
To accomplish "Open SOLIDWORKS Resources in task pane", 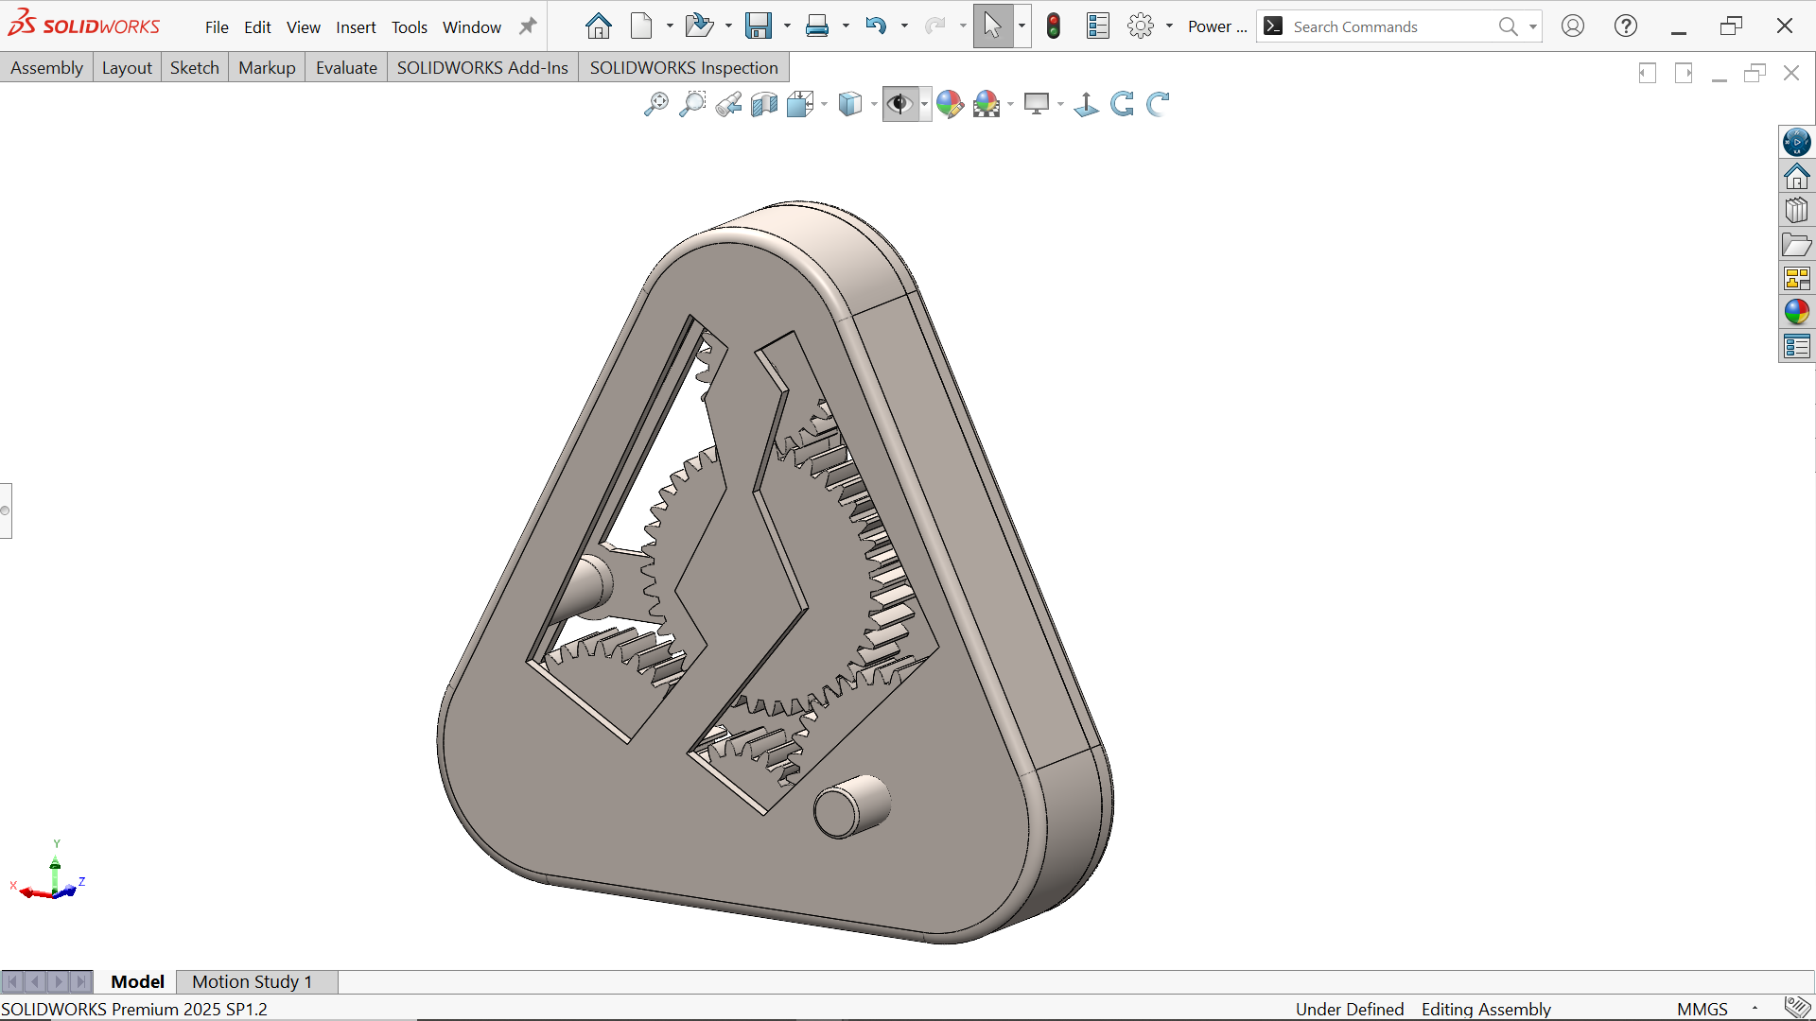I will tap(1796, 177).
